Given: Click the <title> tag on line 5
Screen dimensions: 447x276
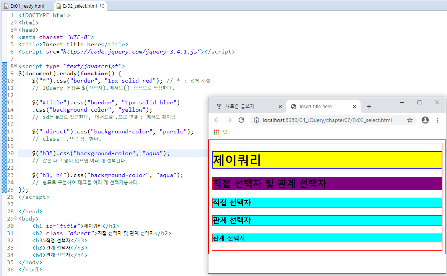Looking at the screenshot, I should pos(31,44).
